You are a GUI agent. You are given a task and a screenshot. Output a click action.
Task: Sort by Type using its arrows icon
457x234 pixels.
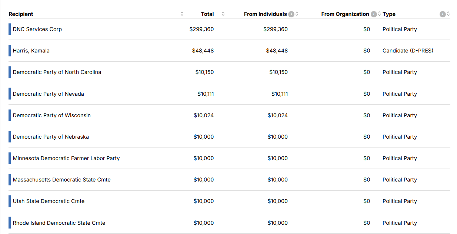448,14
